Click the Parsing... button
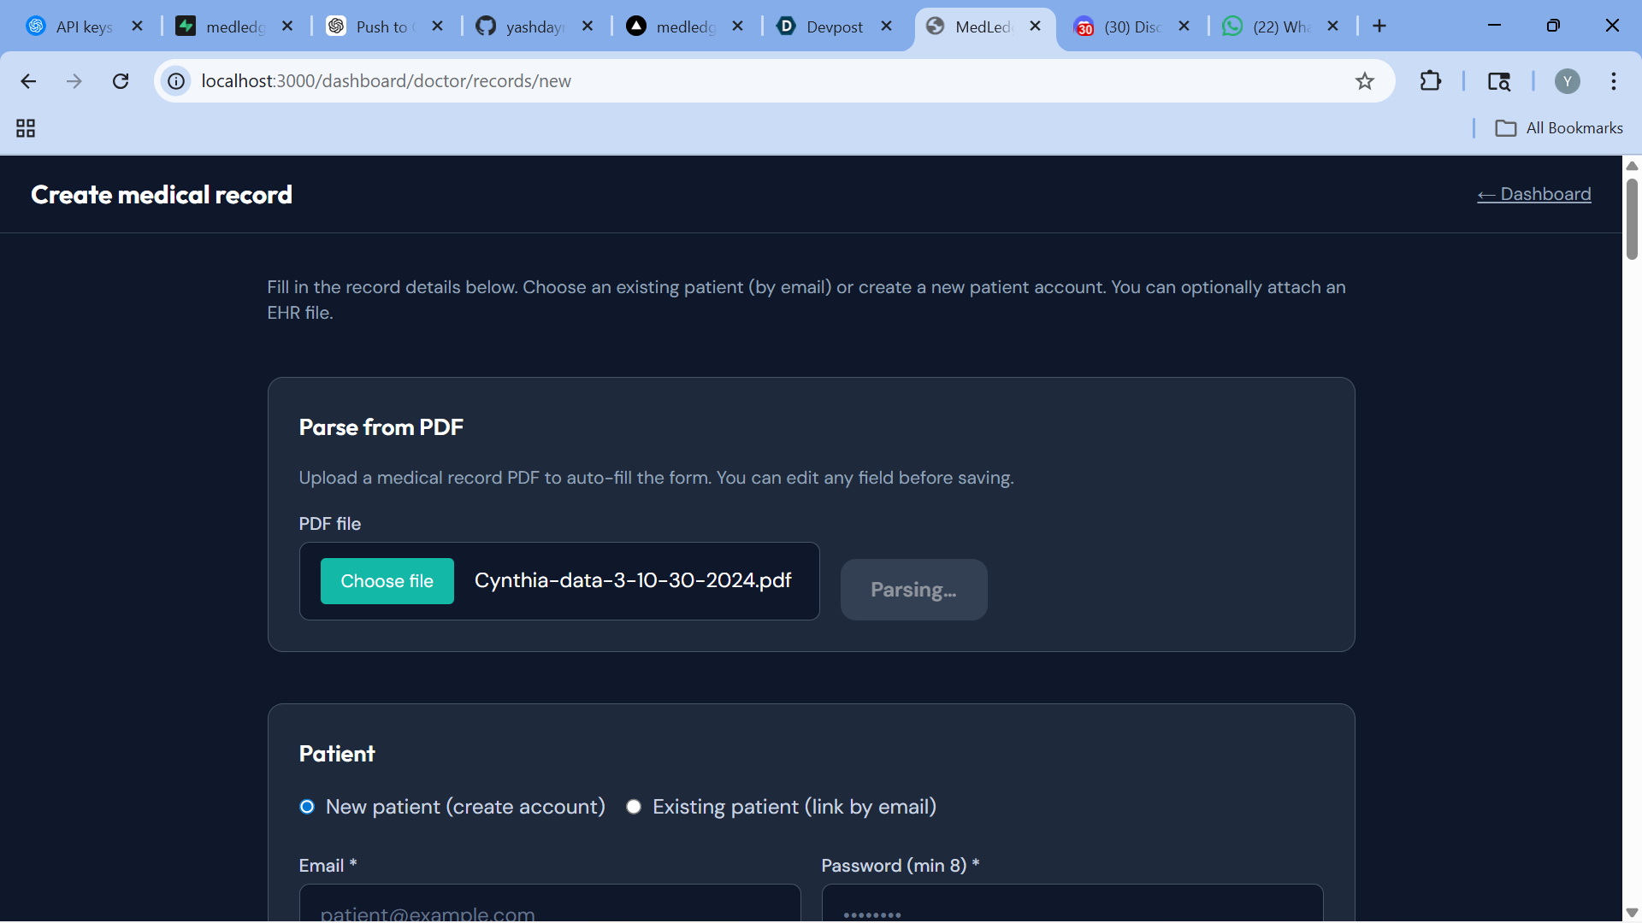1642x923 pixels. (x=913, y=590)
